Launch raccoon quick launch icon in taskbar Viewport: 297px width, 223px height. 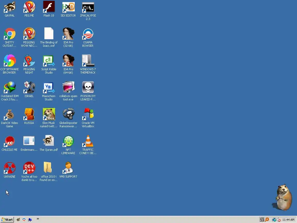[x=18, y=220]
